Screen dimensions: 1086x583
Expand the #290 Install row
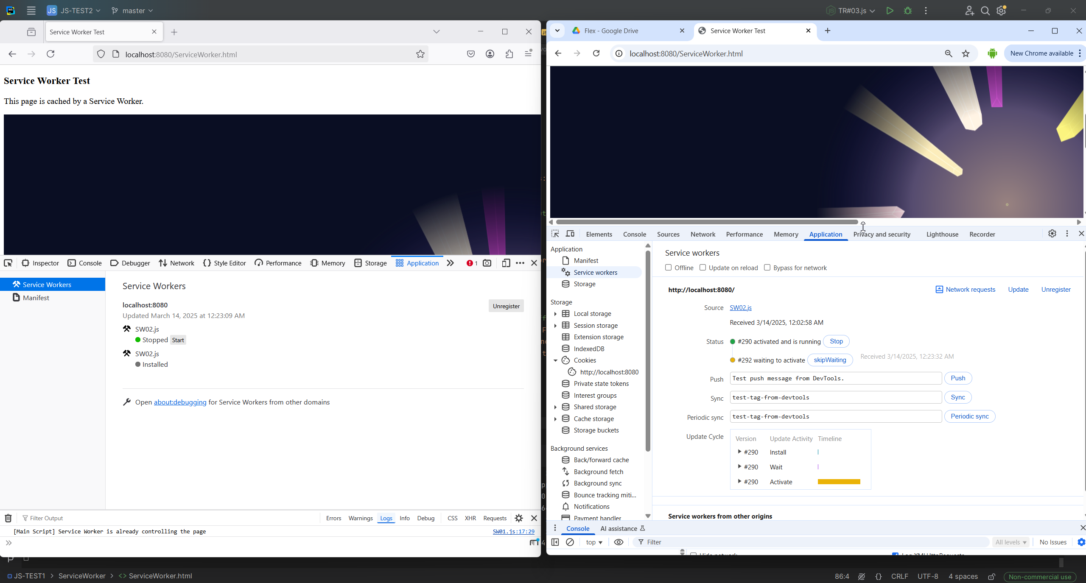tap(739, 452)
